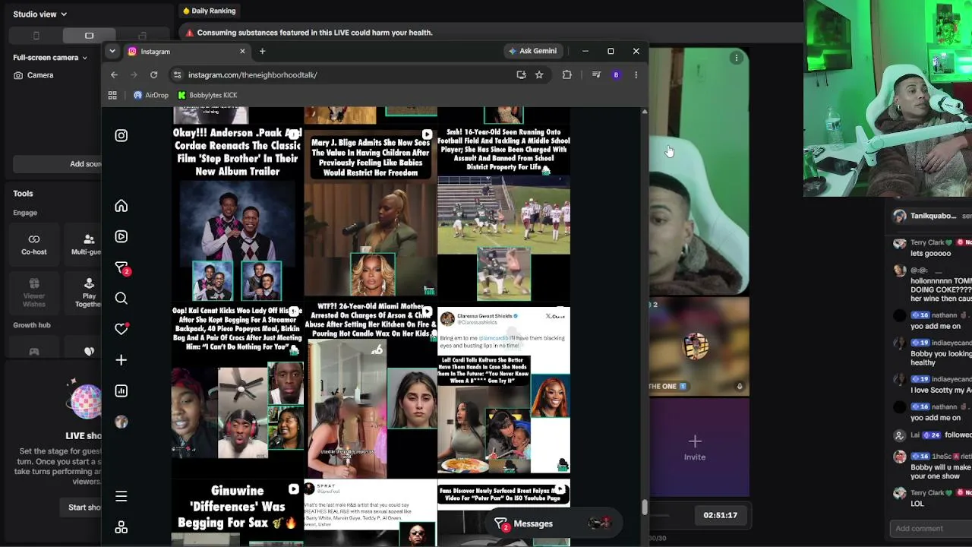The height and width of the screenshot is (547, 972).
Task: Select the Co-host tool
Action: click(34, 244)
